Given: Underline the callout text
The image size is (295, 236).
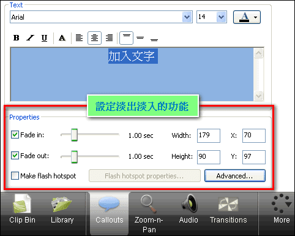Looking at the screenshot, I should (44, 38).
